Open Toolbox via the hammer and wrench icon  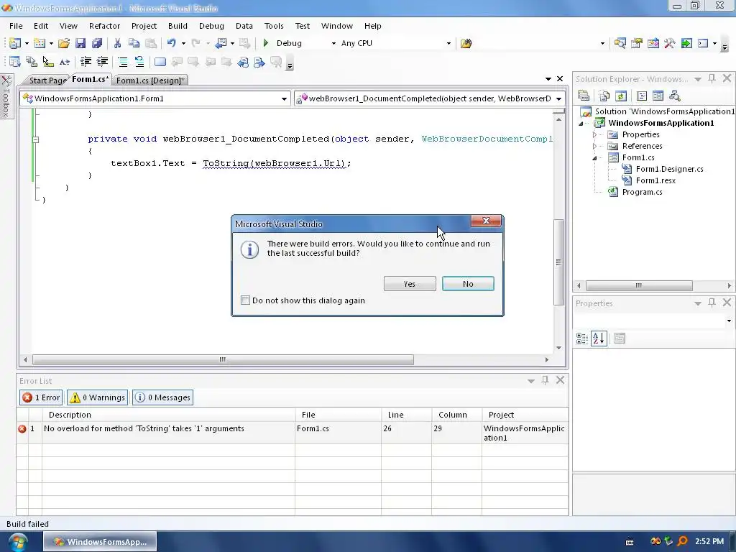pos(670,43)
